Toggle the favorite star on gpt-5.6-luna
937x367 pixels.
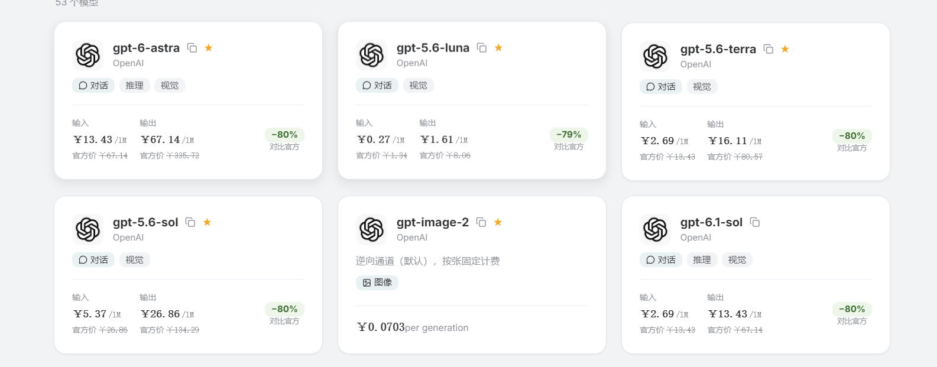pos(498,48)
